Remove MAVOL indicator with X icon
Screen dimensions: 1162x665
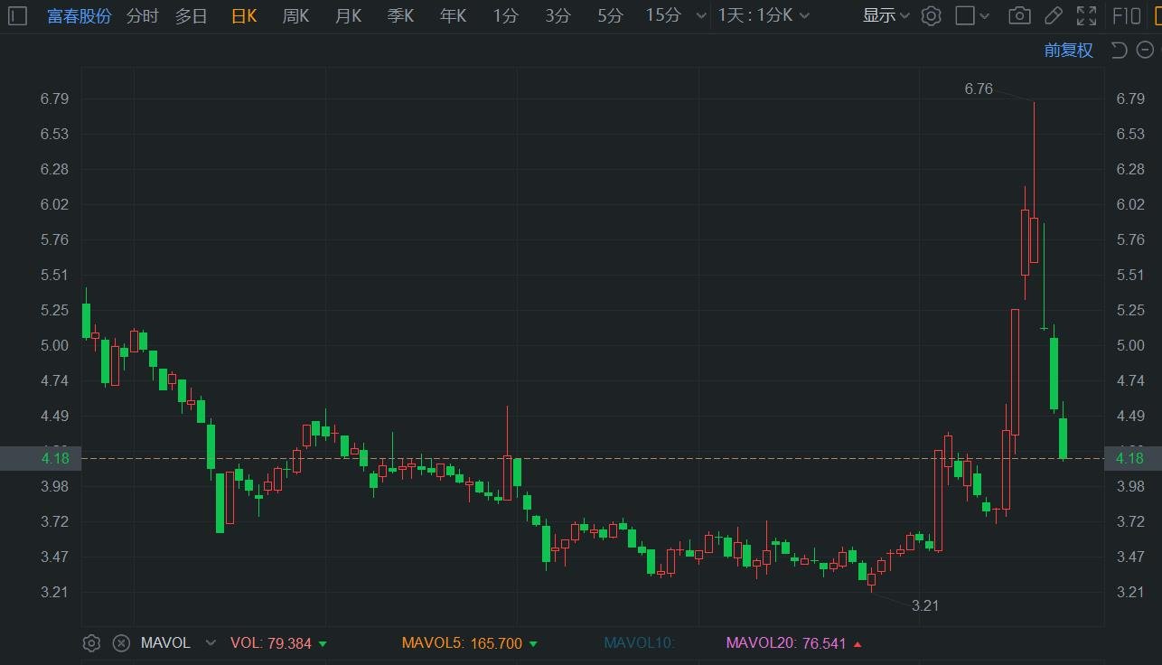pos(121,643)
